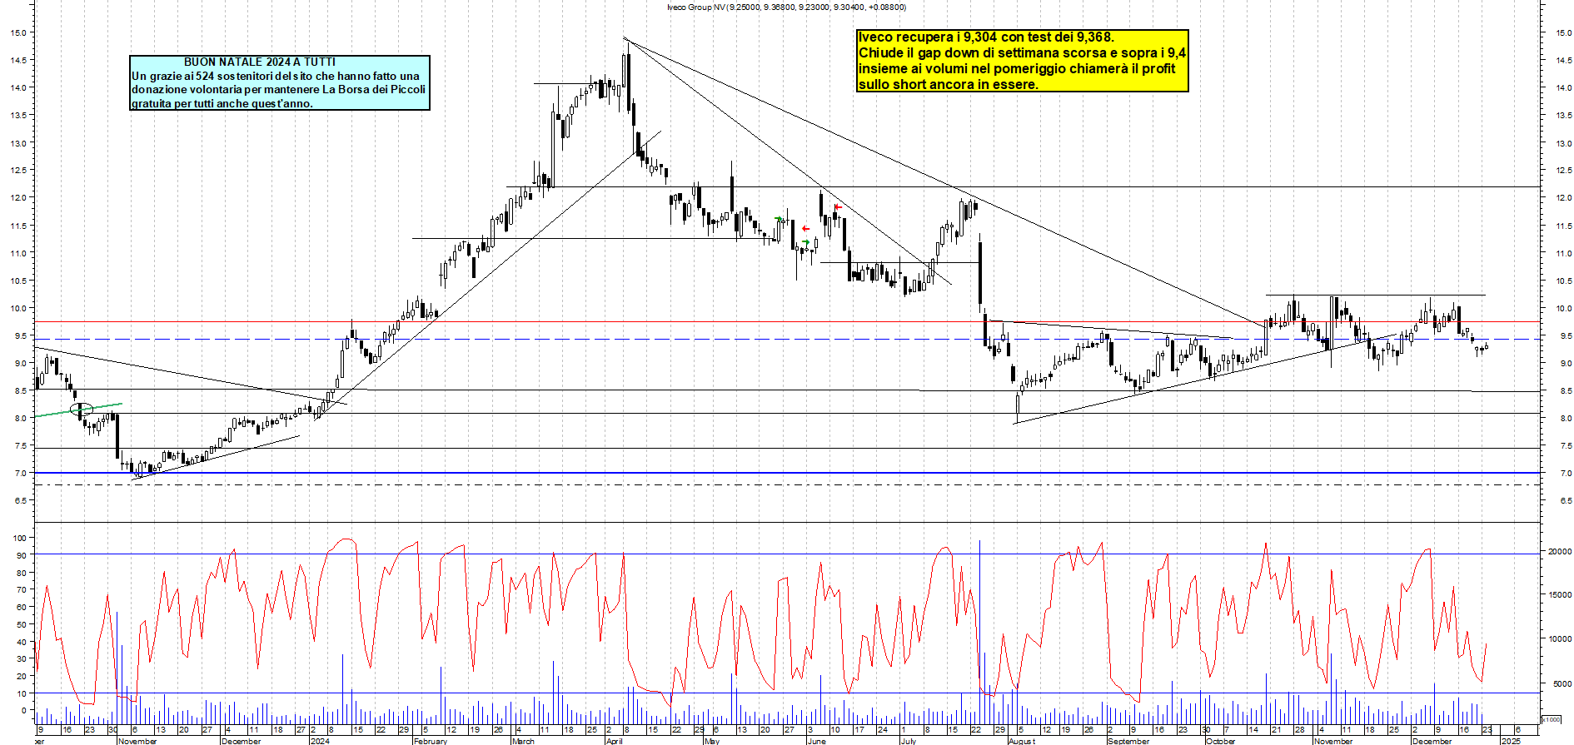
Task: Click the June month label
Action: click(x=816, y=741)
